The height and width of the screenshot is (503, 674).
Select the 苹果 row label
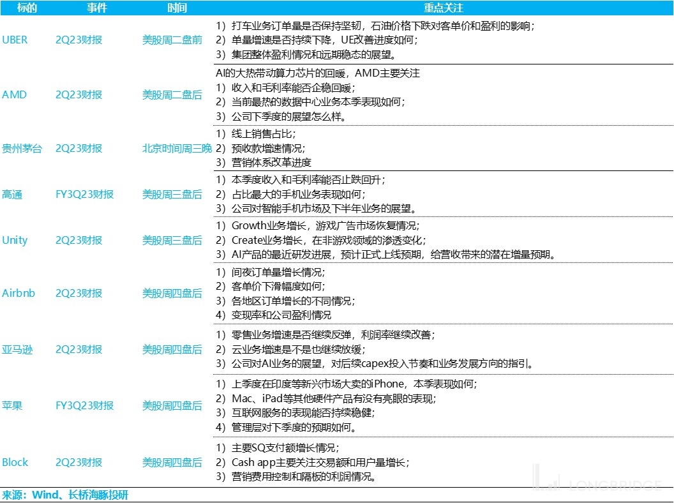click(12, 405)
